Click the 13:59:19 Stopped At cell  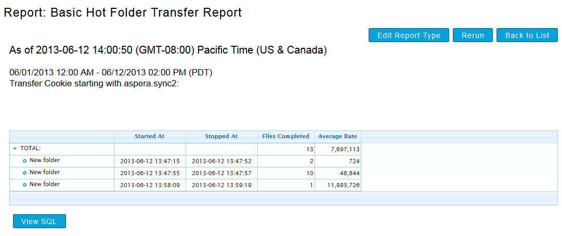(221, 185)
